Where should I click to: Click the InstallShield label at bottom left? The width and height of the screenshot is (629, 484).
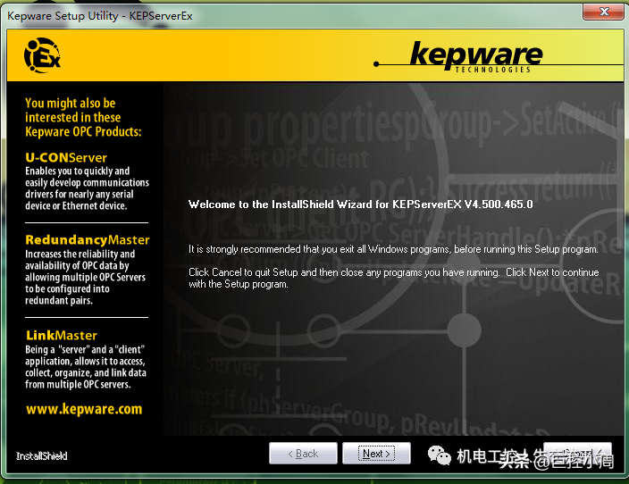pyautogui.click(x=42, y=456)
